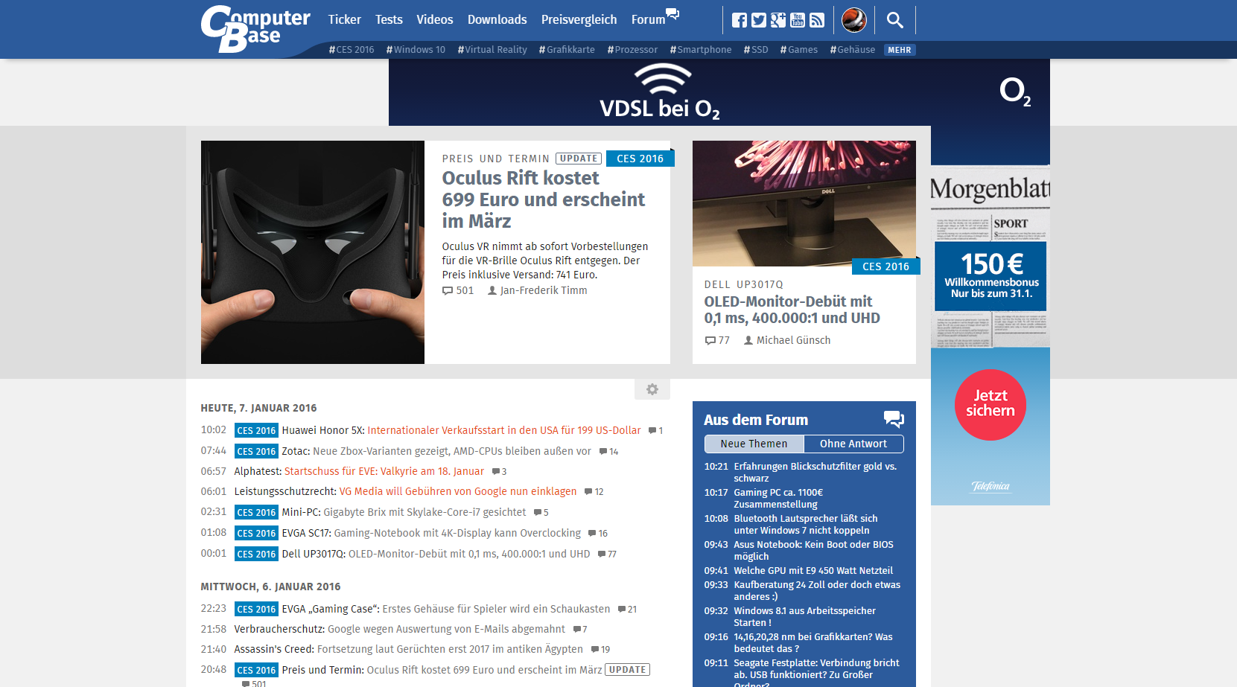Select the #Windows 10 topic tag

click(416, 50)
